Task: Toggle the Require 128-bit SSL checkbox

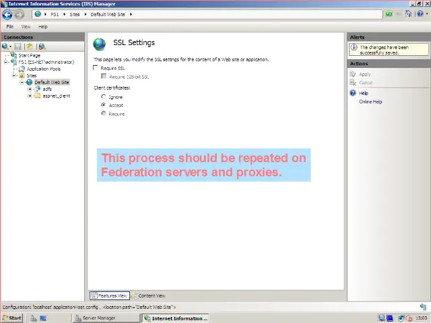Action: point(104,76)
